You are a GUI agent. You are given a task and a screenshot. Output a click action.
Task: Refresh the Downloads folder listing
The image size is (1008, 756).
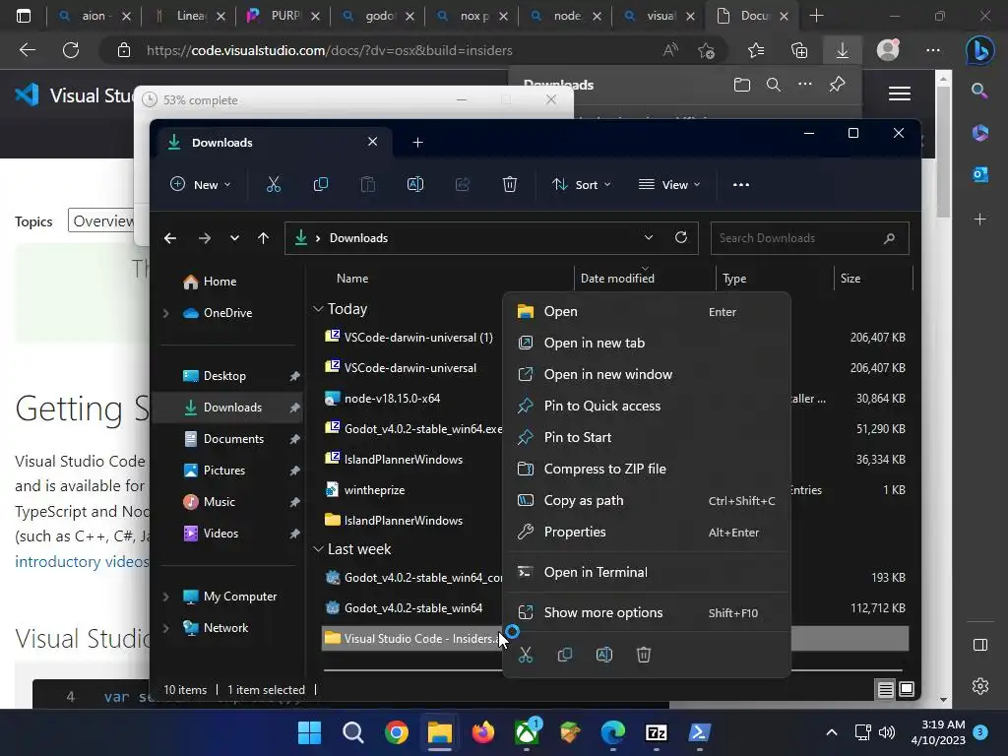click(x=681, y=237)
